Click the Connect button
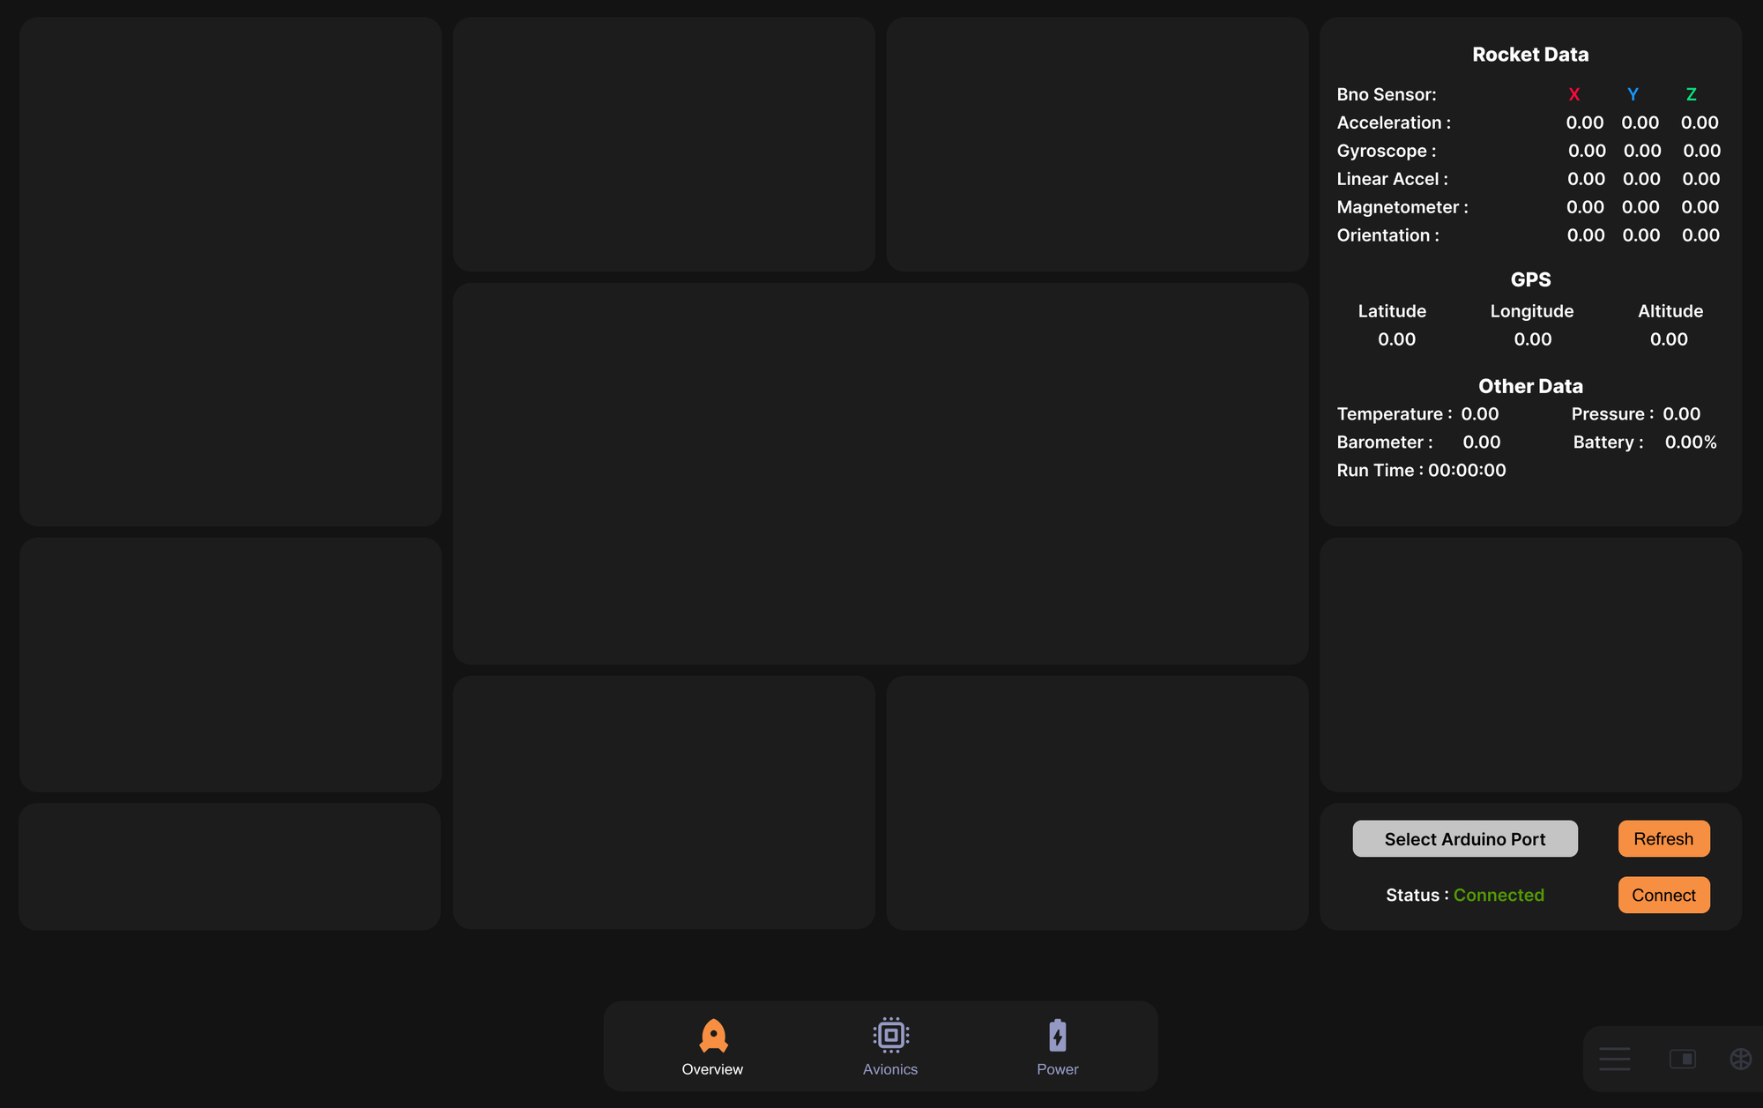1763x1108 pixels. pyautogui.click(x=1663, y=896)
